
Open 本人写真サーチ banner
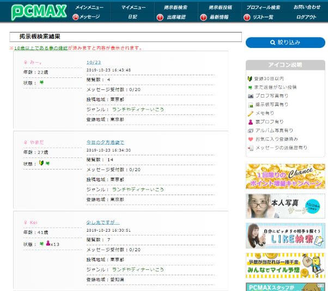[286, 206]
